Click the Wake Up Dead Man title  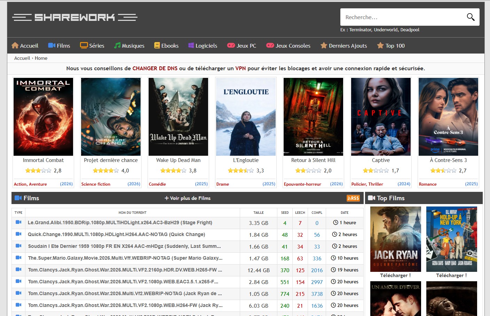(x=178, y=160)
